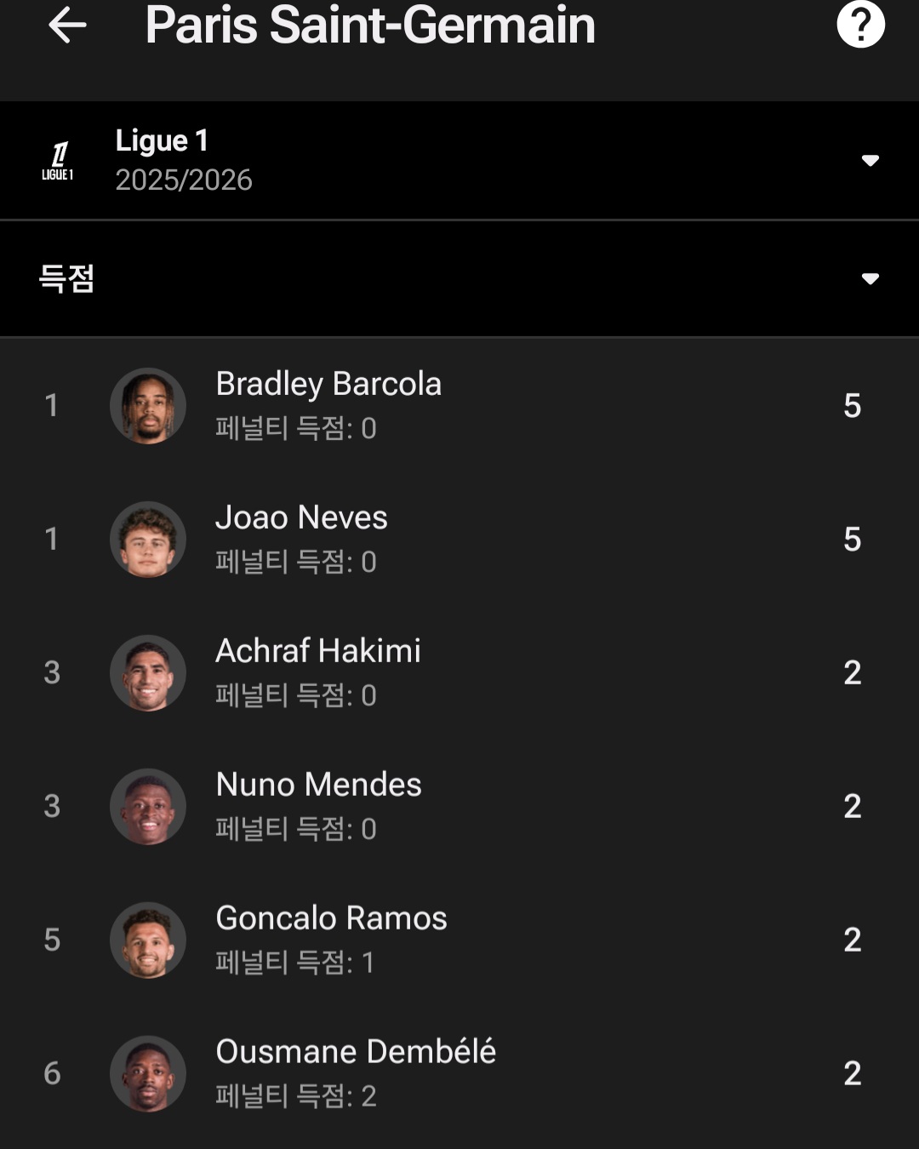This screenshot has height=1149, width=919.
Task: Click the Paris Saint-Germain page title
Action: pyautogui.click(x=370, y=26)
